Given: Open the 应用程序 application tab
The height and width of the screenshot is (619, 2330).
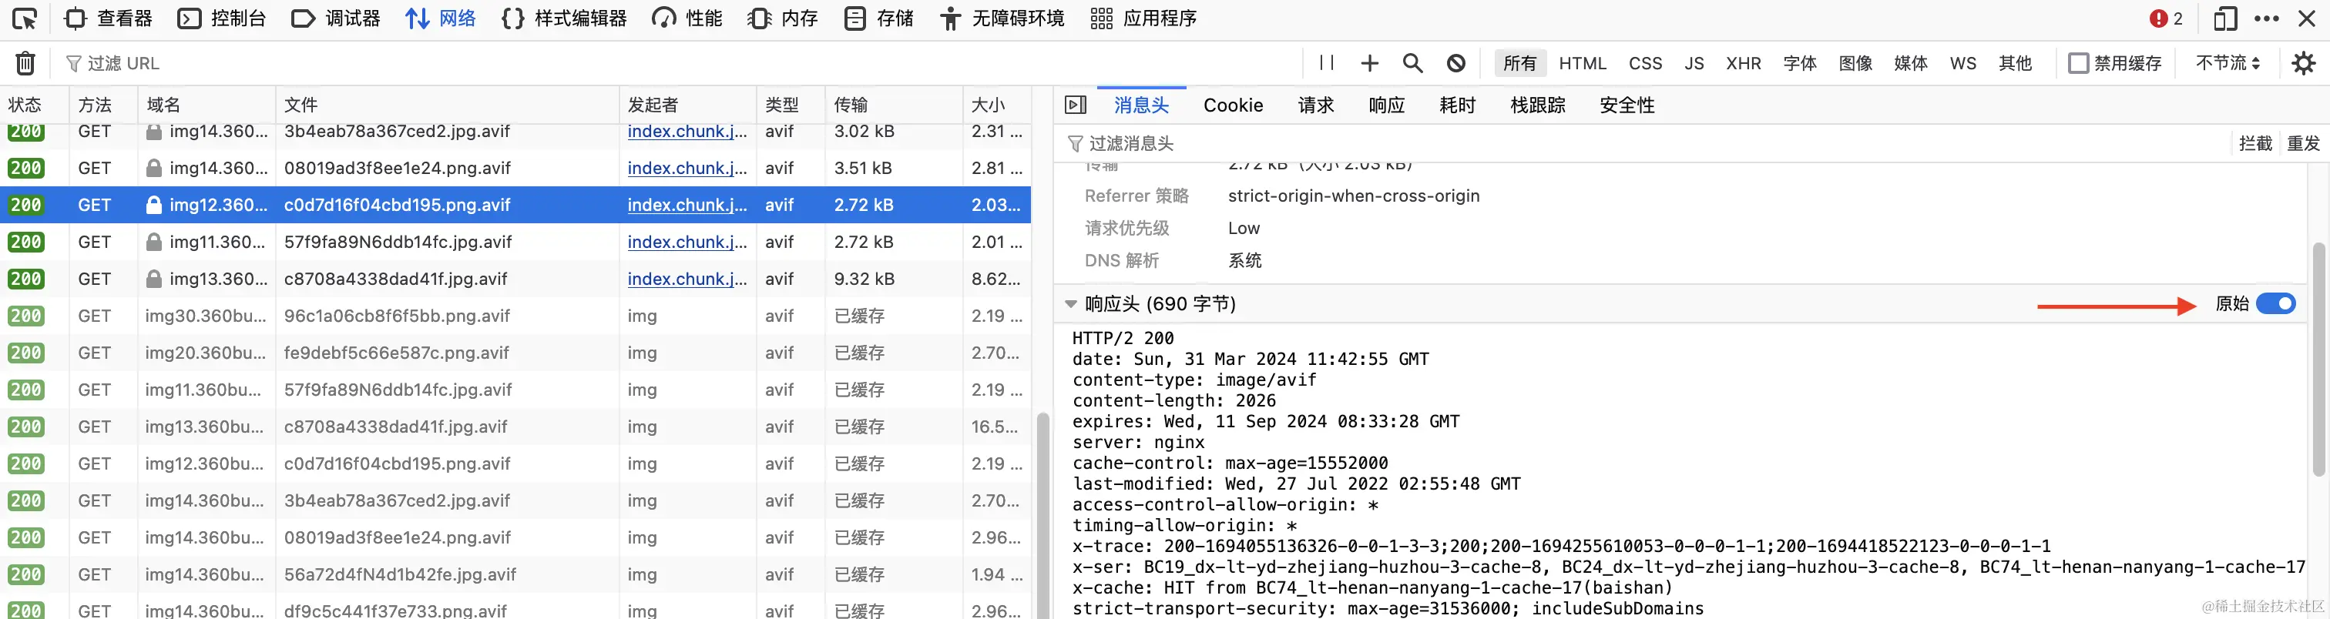Looking at the screenshot, I should tap(1143, 18).
